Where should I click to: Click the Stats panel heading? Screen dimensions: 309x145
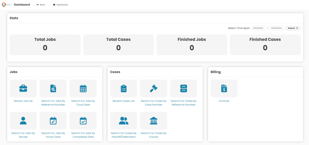point(14,18)
